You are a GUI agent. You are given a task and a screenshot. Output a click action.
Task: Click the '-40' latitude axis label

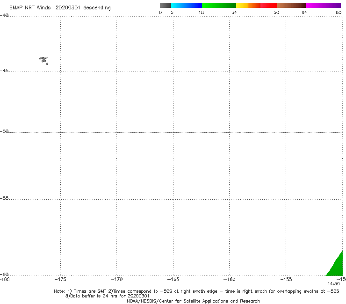pyautogui.click(x=4, y=15)
